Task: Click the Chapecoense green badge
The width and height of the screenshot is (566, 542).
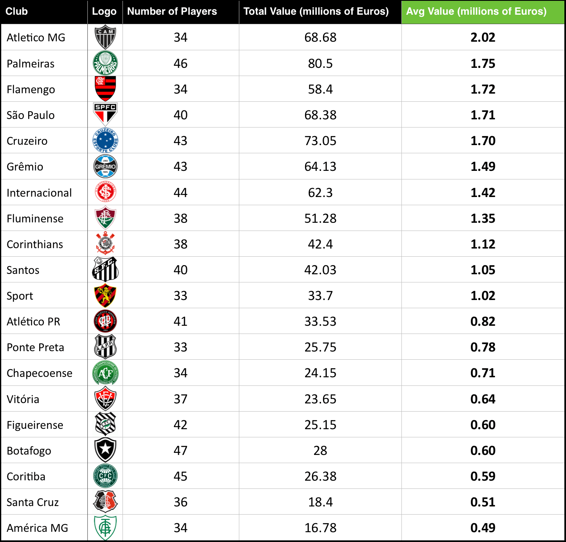Action: [x=105, y=373]
